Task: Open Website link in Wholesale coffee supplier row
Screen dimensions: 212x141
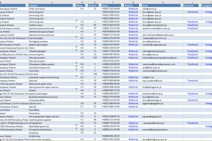Action: 133,64
